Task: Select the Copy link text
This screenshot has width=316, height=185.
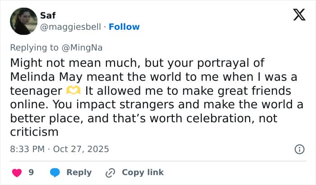Action: (x=143, y=172)
